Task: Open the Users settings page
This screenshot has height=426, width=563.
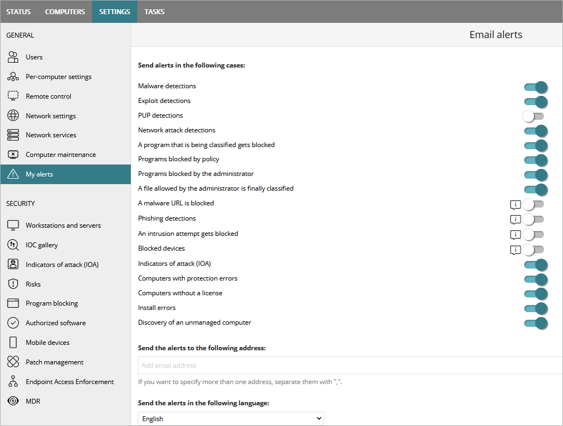Action: point(34,57)
